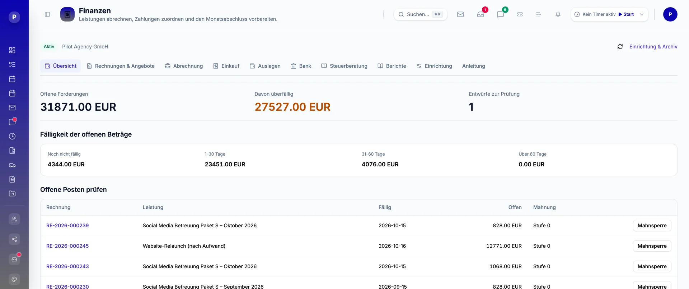The image size is (689, 289).
Task: Open the palette theme sidebar icon
Action: click(x=14, y=279)
